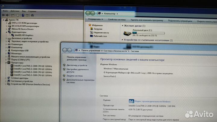Open Индекс производительности Windows link
This screenshot has height=122, width=217.
pyautogui.click(x=153, y=102)
